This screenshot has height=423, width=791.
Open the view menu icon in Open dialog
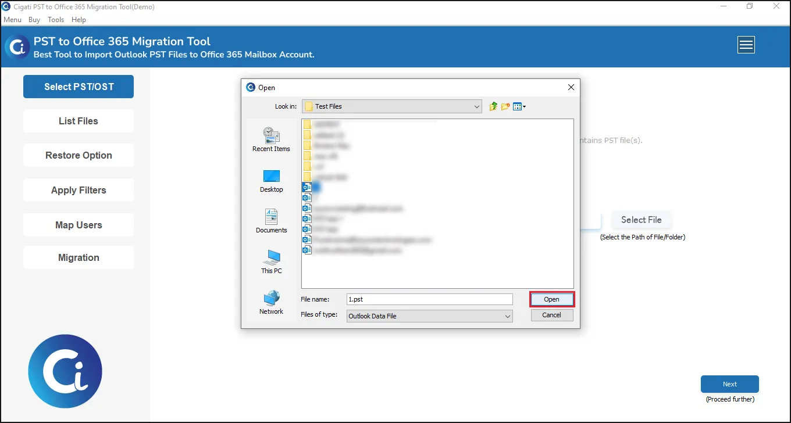click(x=519, y=106)
